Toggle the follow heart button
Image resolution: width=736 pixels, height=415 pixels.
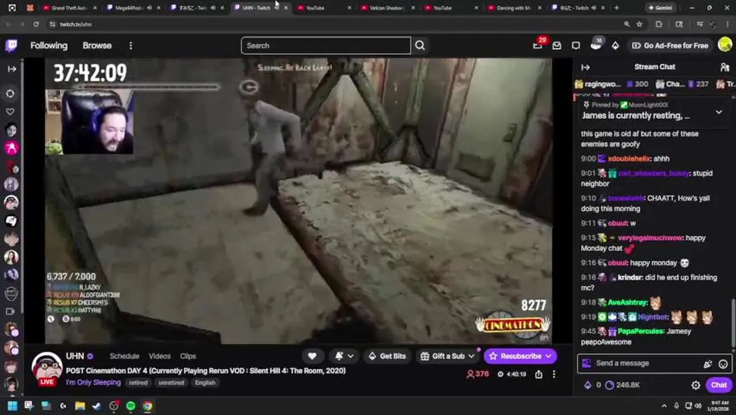click(312, 356)
